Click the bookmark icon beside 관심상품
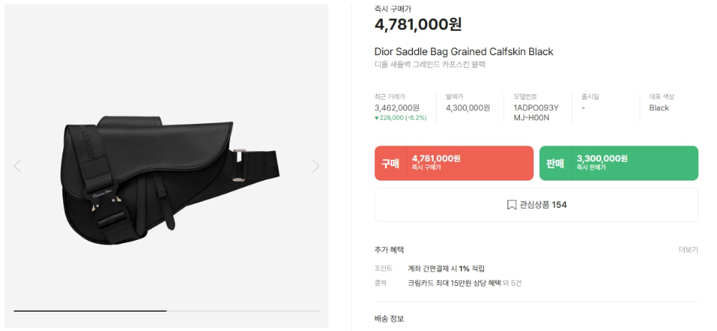Viewport: 717px width, 331px height. coord(512,205)
